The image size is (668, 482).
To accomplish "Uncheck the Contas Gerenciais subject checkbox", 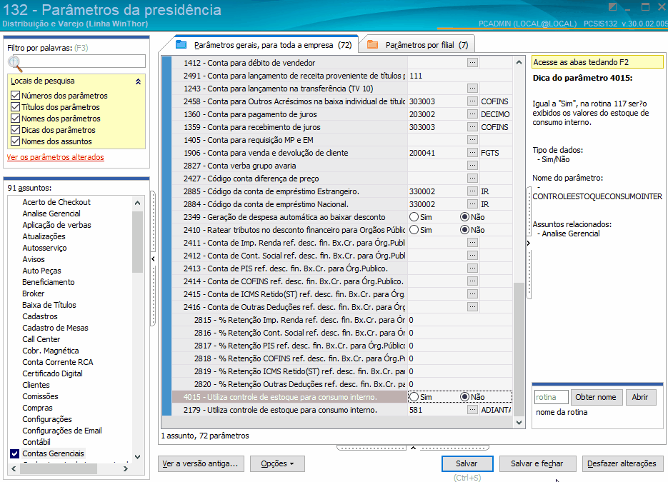I will coord(14,453).
